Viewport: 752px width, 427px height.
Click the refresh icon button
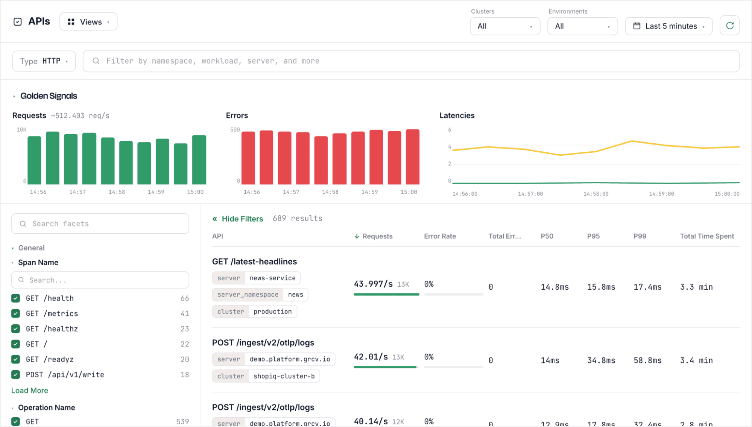729,26
